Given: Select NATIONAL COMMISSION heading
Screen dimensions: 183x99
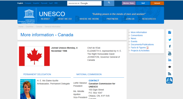Looking at the screenshot, I should coord(89,74).
